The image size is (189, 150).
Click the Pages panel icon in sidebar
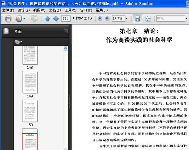coord(6,31)
